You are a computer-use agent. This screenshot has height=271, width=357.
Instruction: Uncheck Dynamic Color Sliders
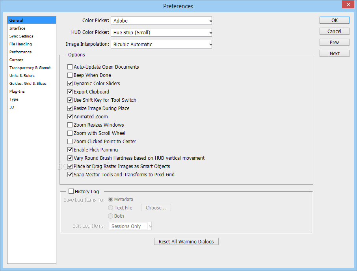click(70, 83)
